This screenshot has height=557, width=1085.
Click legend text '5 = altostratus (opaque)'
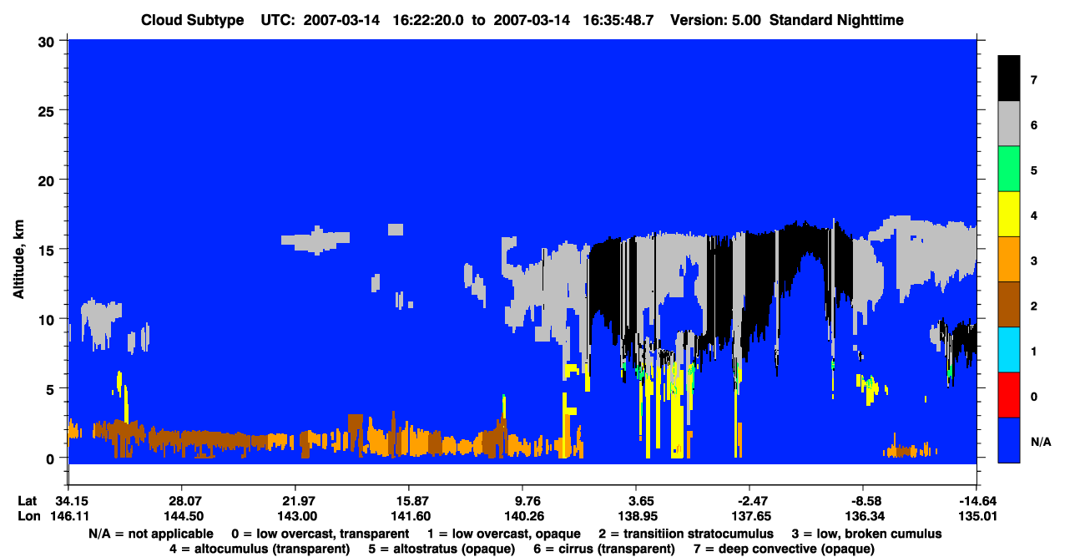[441, 549]
